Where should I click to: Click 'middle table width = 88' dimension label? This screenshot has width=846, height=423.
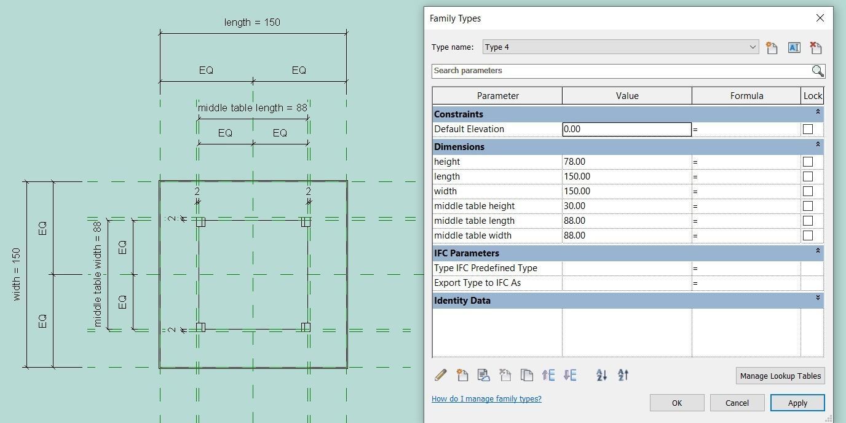[x=97, y=274]
